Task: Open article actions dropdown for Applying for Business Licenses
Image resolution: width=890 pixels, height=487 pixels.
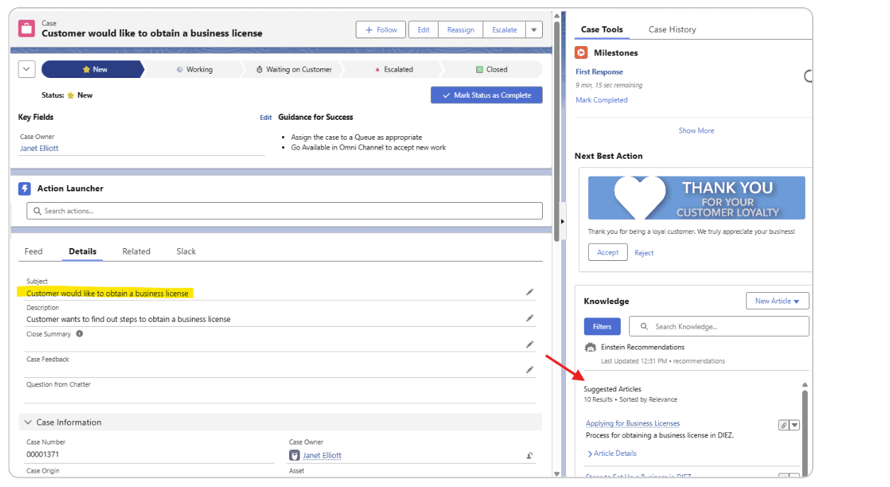Action: [x=794, y=425]
